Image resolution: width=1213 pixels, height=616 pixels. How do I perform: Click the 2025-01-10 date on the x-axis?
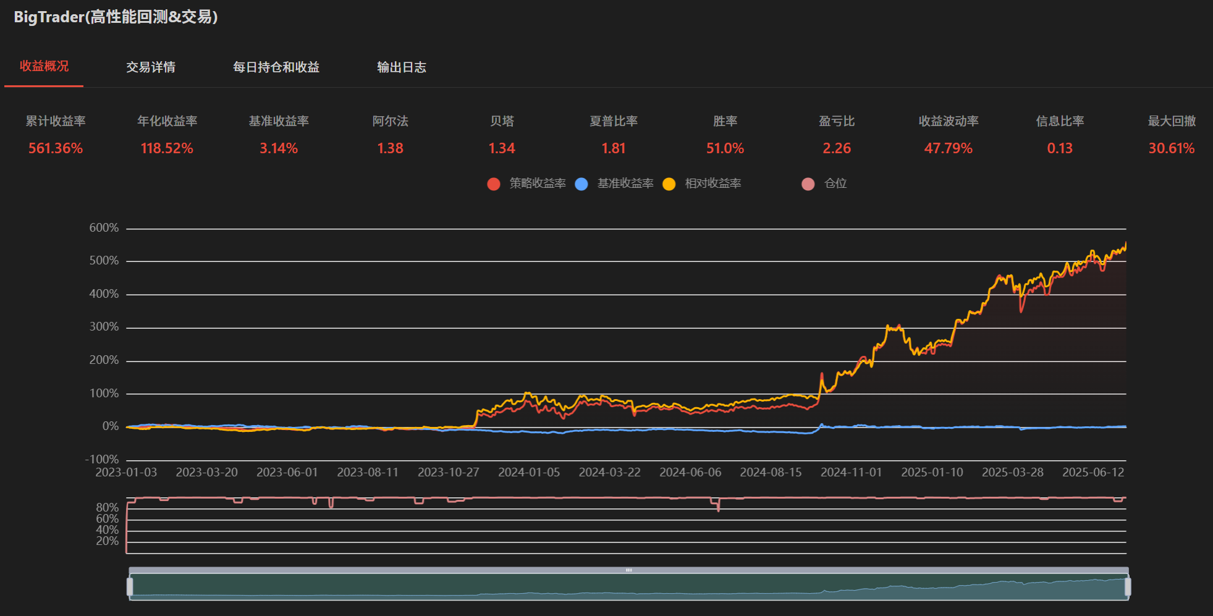coord(932,472)
